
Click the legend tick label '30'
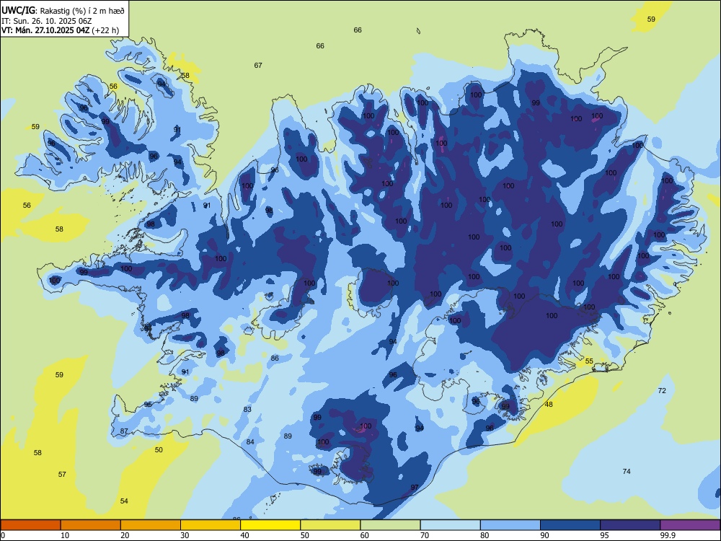click(185, 535)
